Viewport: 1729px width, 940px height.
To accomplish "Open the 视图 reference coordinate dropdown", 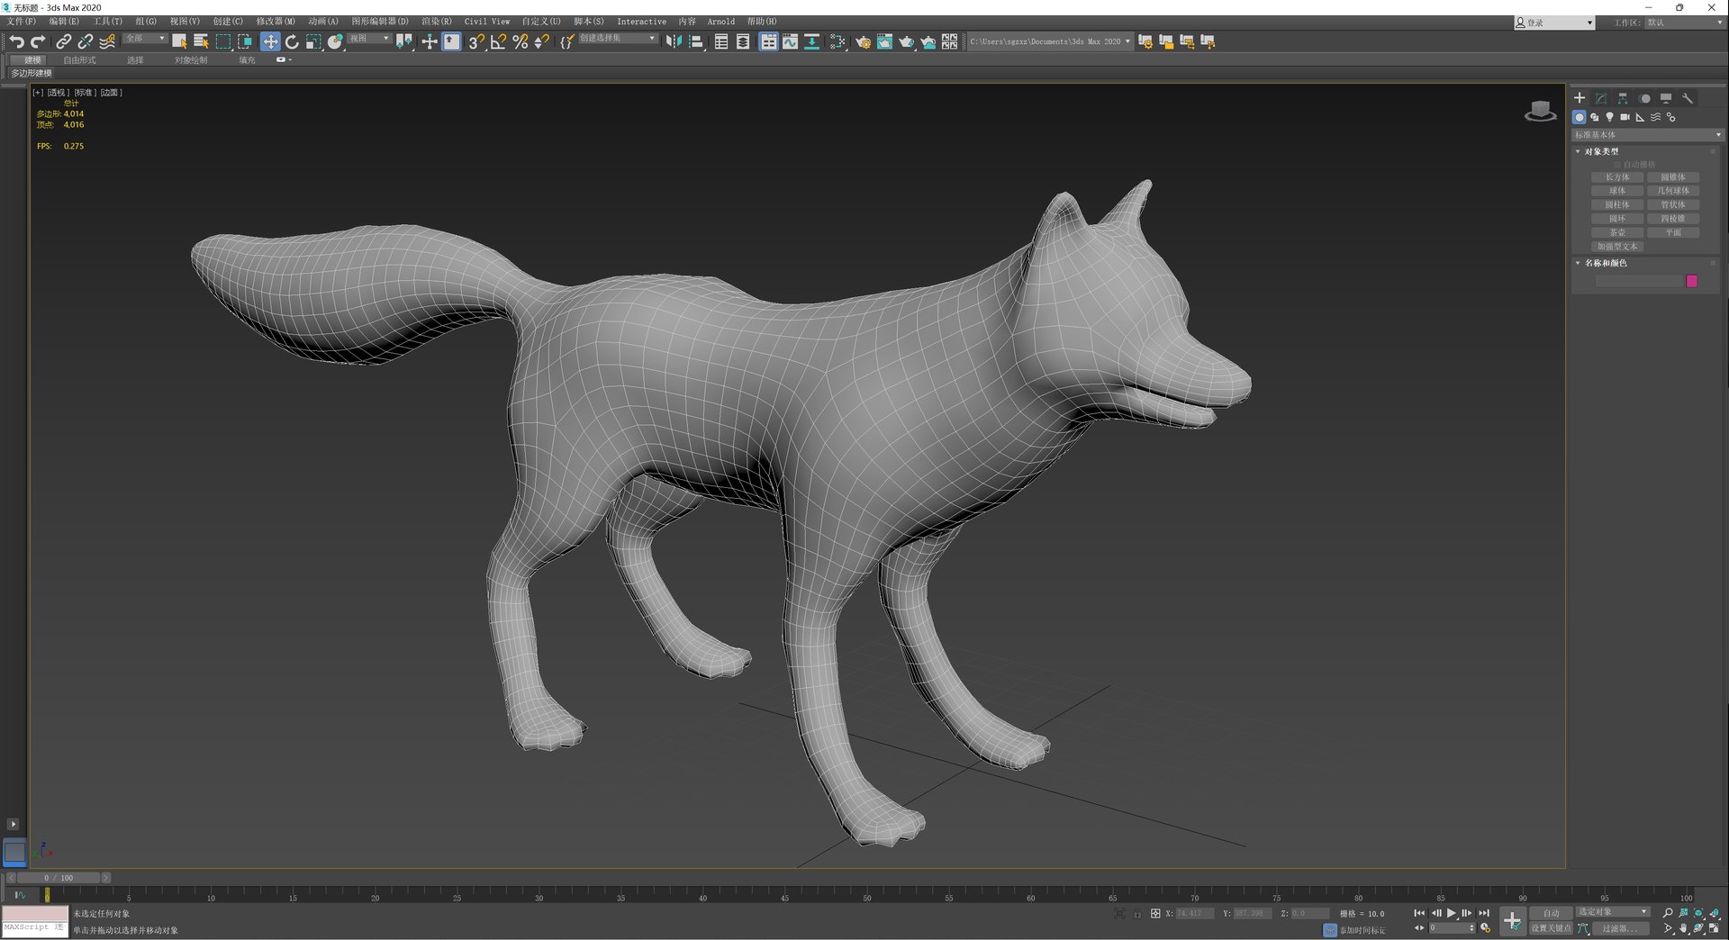I will point(369,39).
